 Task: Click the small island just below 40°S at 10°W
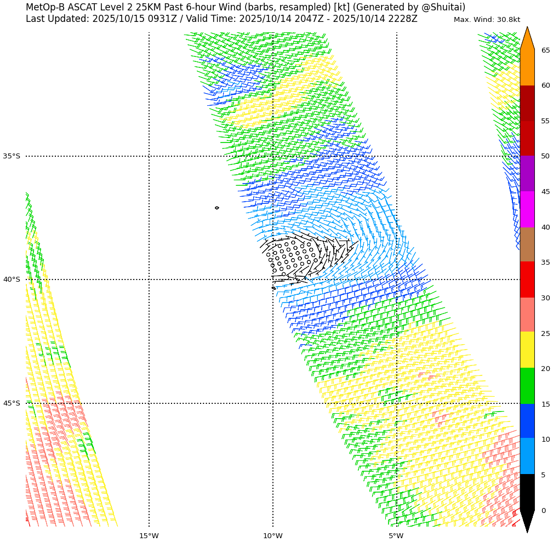point(273,288)
